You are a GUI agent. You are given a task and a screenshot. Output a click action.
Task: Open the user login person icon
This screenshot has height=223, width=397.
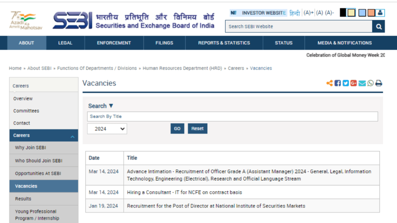point(380,13)
